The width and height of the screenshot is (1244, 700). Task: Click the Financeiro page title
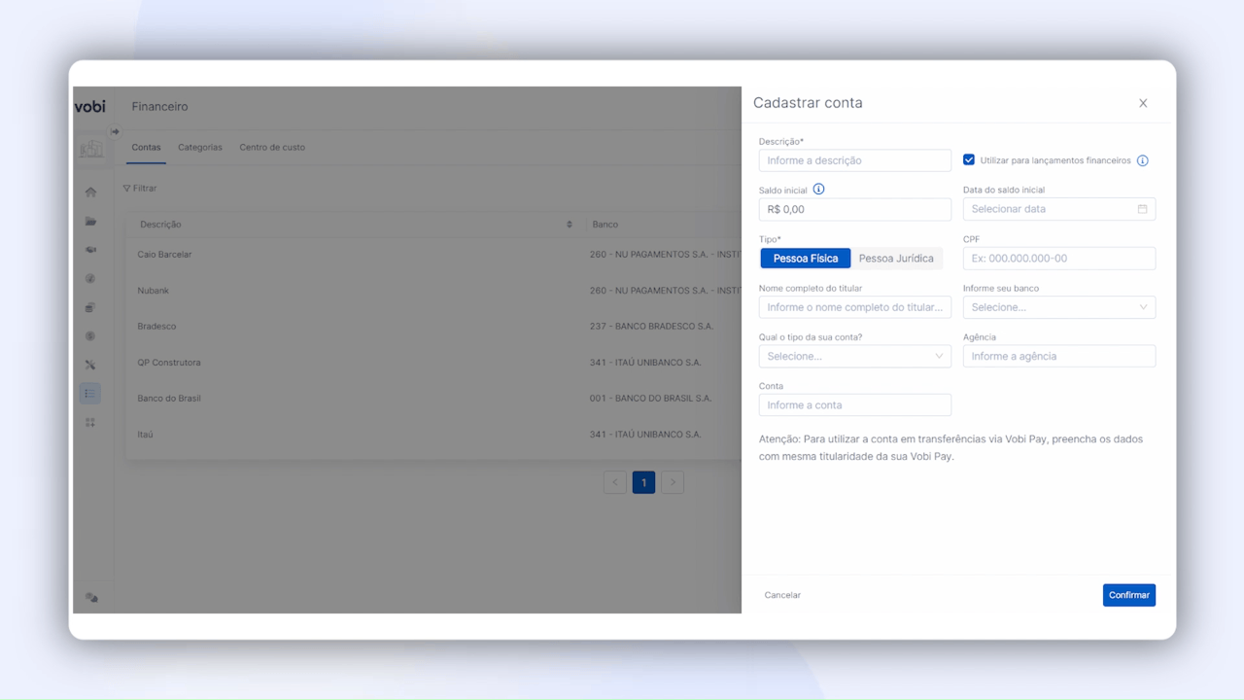click(159, 107)
